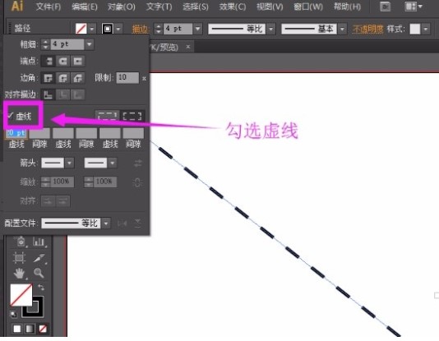Click the orange 描边 stroke link

click(141, 29)
